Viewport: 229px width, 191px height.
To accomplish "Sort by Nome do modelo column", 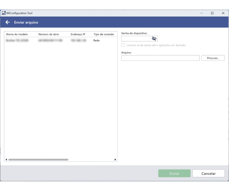I will (x=17, y=34).
